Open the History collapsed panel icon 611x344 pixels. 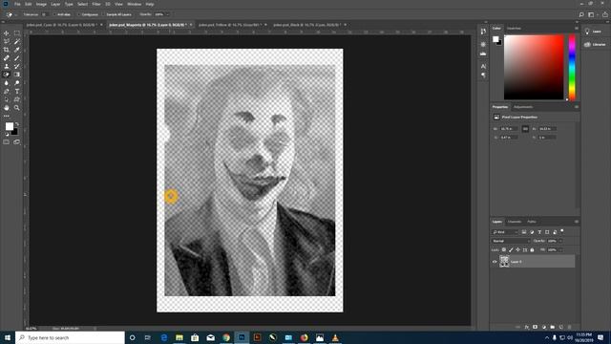point(483,32)
